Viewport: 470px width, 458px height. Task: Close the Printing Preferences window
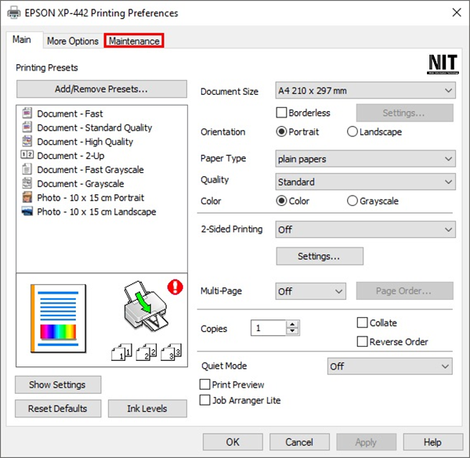click(x=457, y=13)
